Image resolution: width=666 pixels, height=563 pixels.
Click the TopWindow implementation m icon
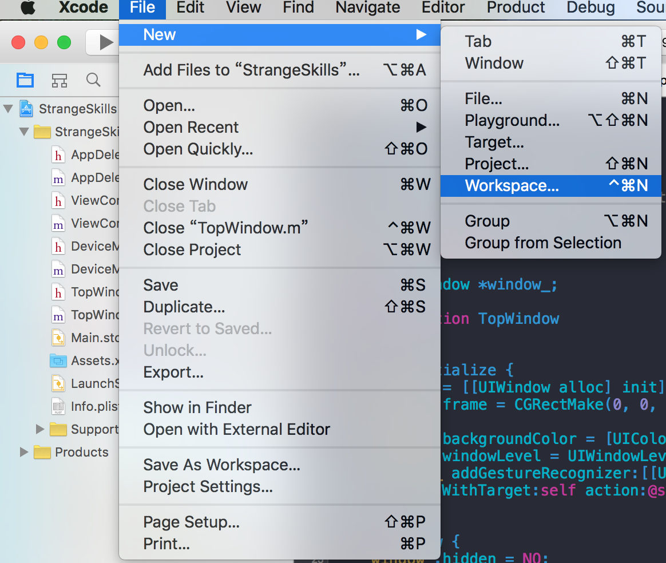point(58,315)
